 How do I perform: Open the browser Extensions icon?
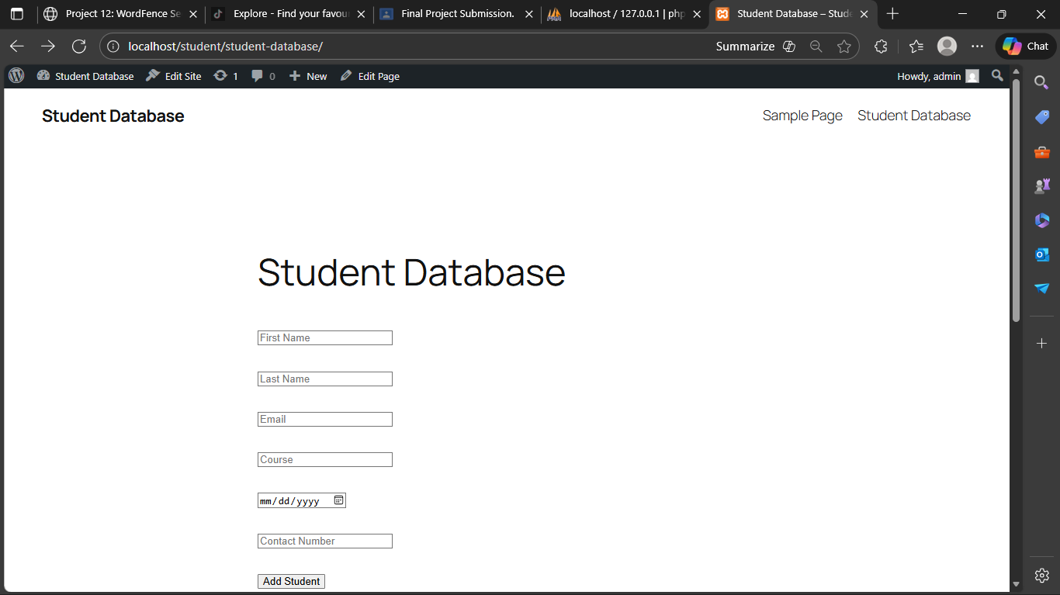point(881,47)
